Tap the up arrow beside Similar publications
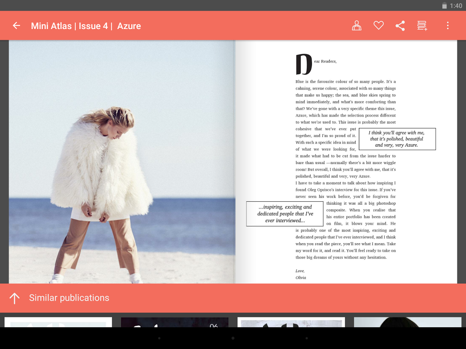The image size is (466, 349). 15,298
